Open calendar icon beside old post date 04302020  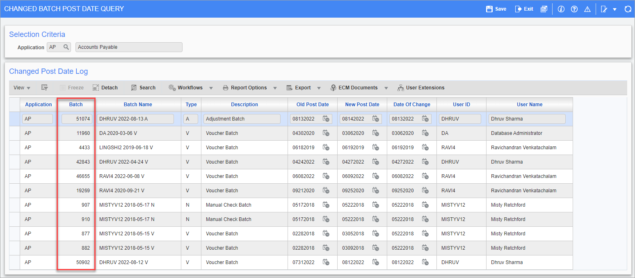pos(326,133)
